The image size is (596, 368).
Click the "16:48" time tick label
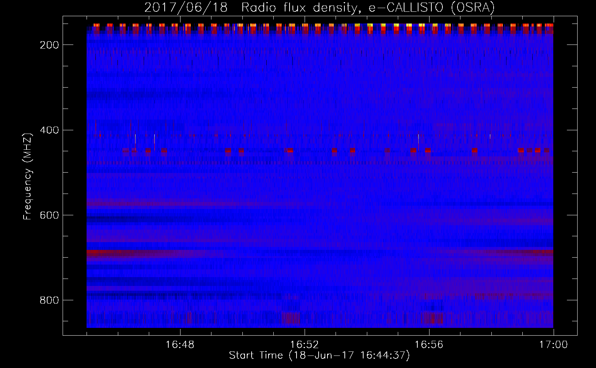(180, 345)
